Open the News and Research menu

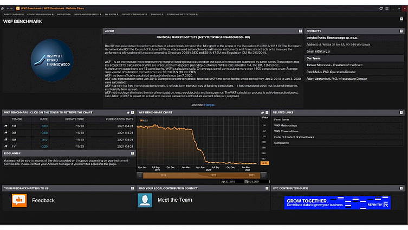[x=86, y=15]
